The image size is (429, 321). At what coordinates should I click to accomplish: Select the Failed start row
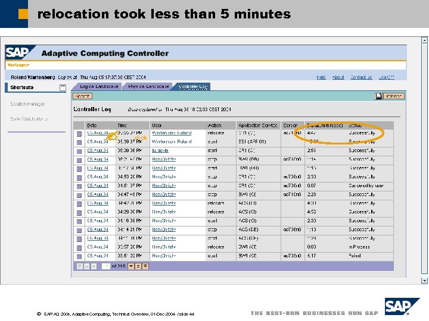pyautogui.click(x=79, y=257)
